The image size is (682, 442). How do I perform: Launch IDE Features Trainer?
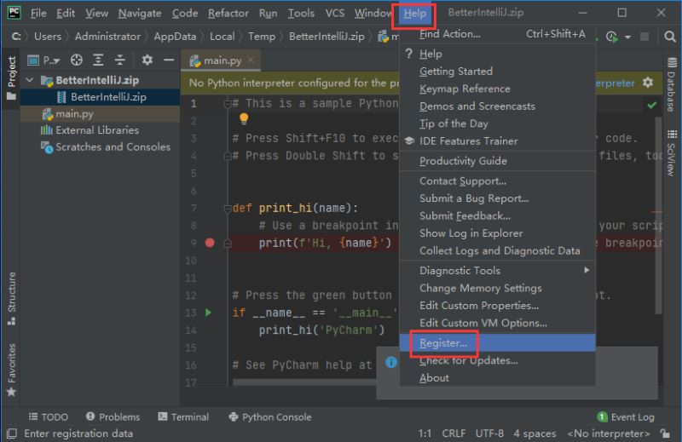pos(498,141)
